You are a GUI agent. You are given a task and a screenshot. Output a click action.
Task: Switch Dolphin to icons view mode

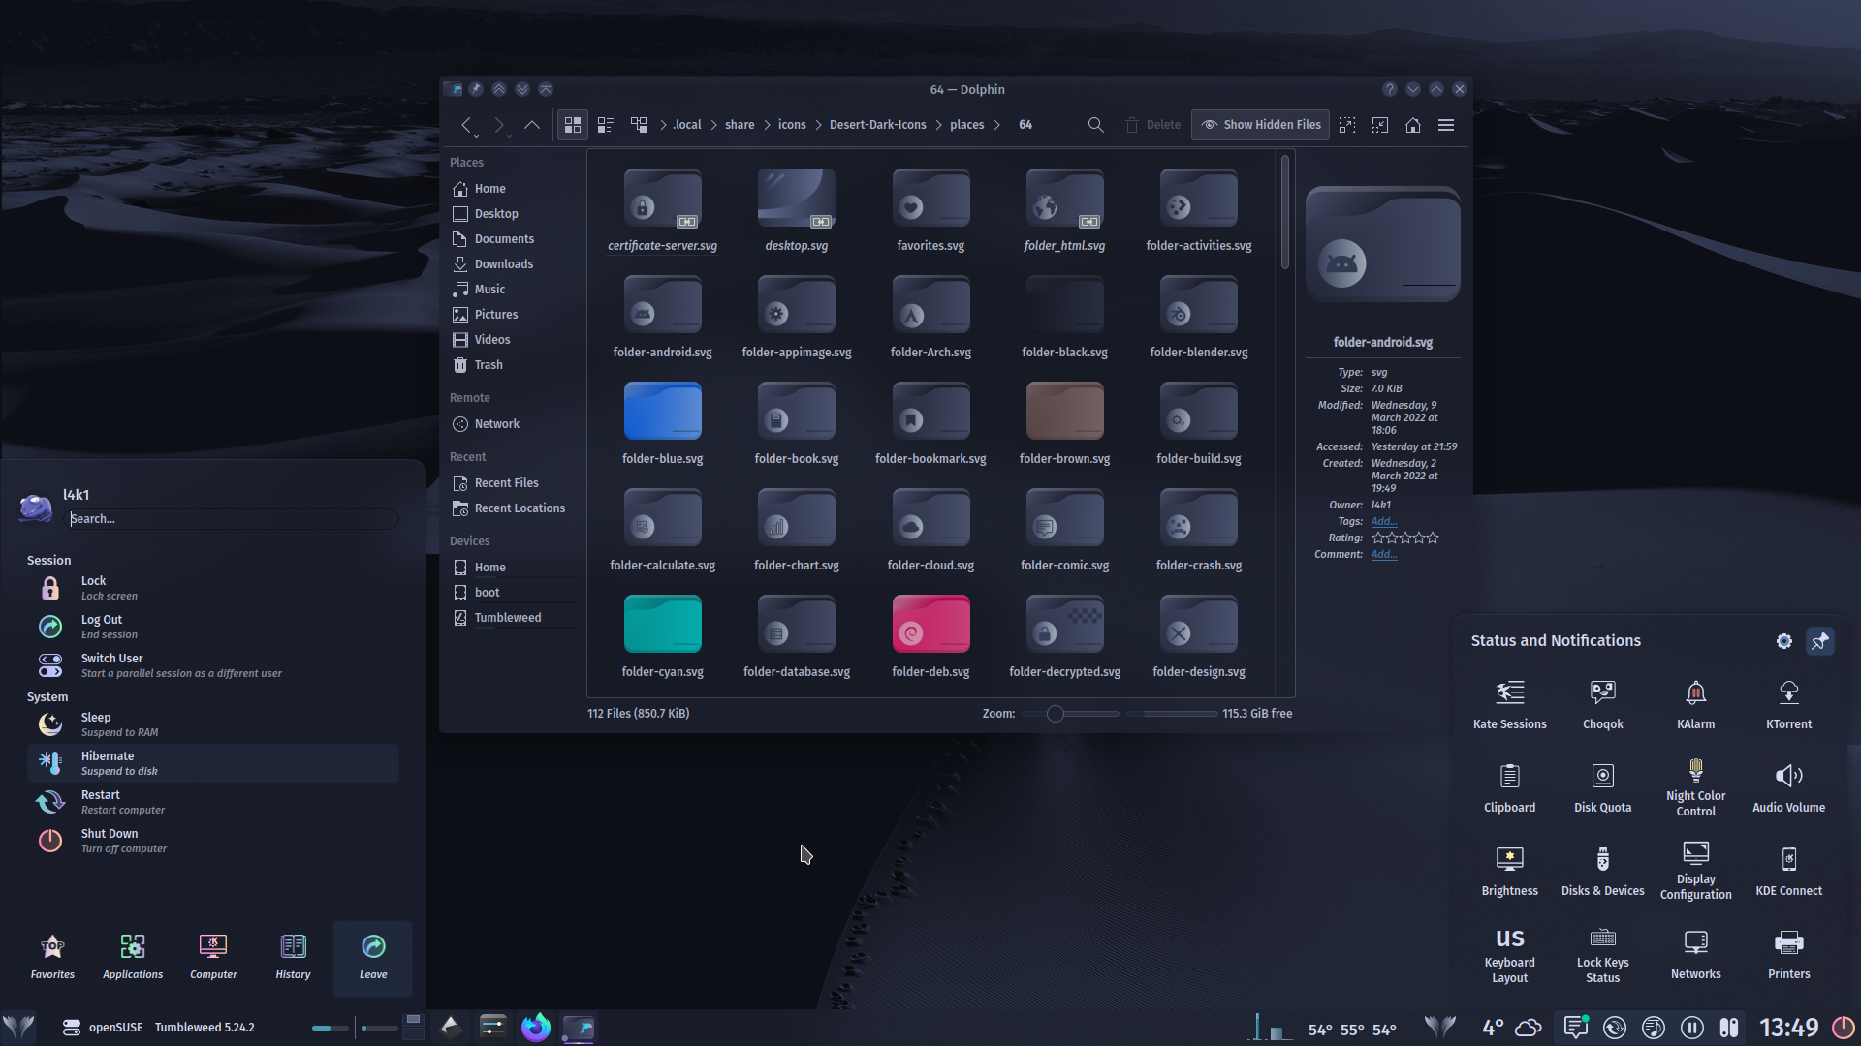click(573, 125)
